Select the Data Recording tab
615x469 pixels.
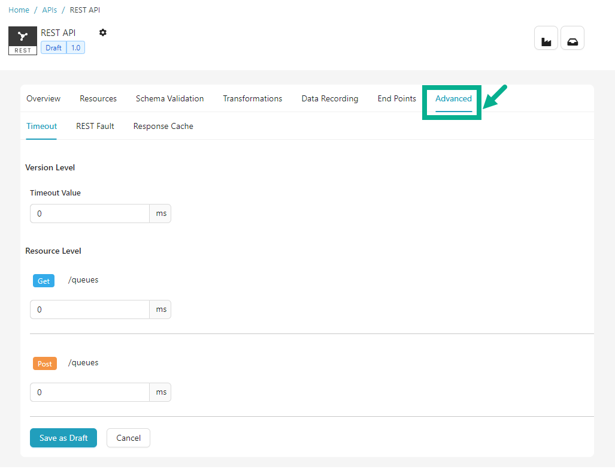(x=329, y=98)
